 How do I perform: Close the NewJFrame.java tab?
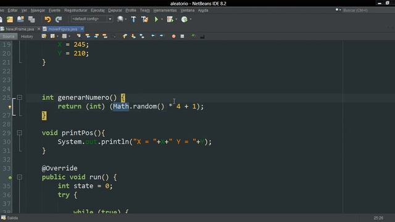click(x=39, y=29)
